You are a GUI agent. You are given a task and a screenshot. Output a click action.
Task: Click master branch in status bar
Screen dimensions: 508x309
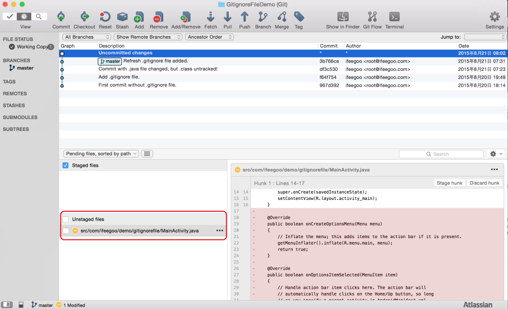click(42, 305)
